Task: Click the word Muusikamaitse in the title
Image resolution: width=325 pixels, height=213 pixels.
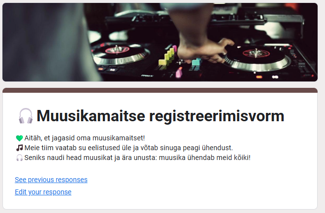Action: click(91, 116)
